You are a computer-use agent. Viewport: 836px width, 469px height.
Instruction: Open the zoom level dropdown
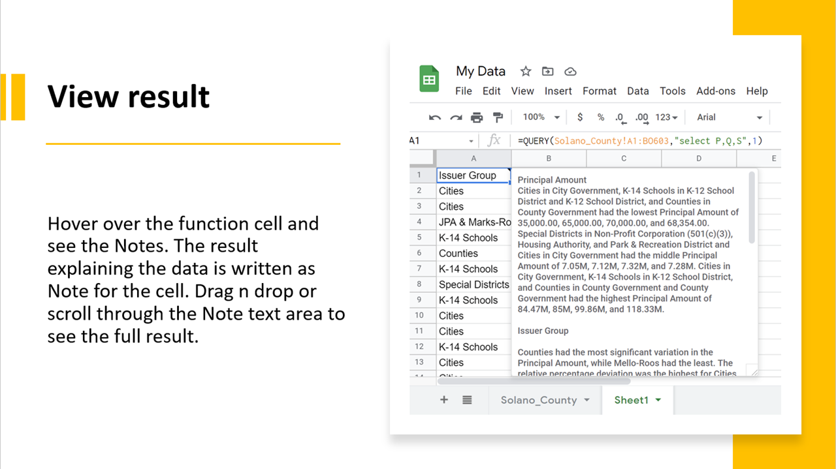[x=539, y=117]
